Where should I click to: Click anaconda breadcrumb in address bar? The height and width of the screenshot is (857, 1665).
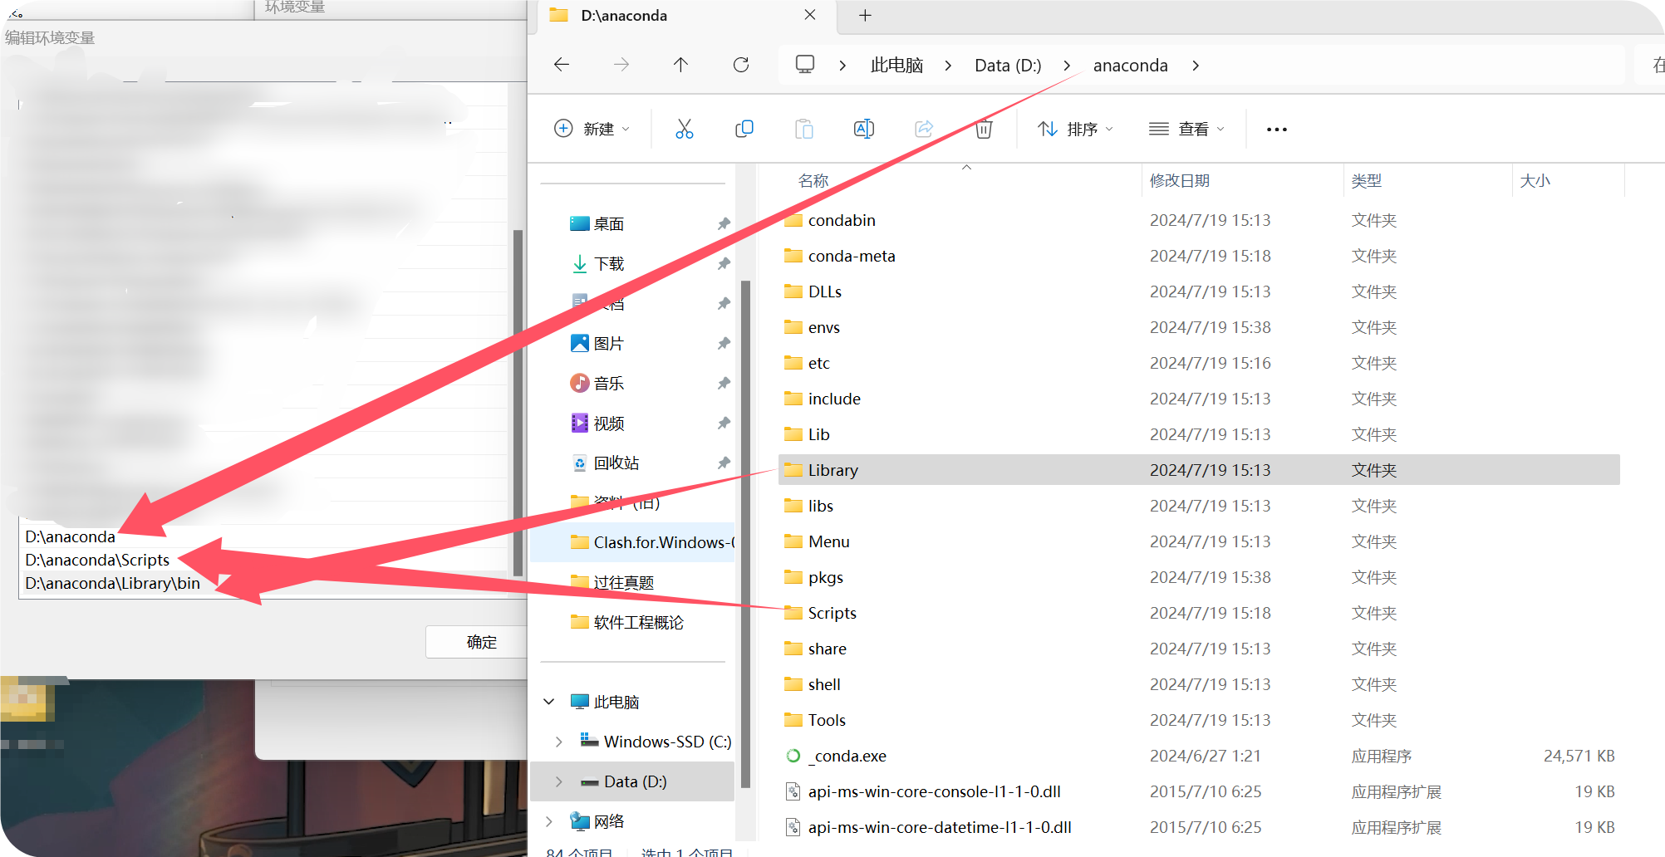pyautogui.click(x=1130, y=66)
